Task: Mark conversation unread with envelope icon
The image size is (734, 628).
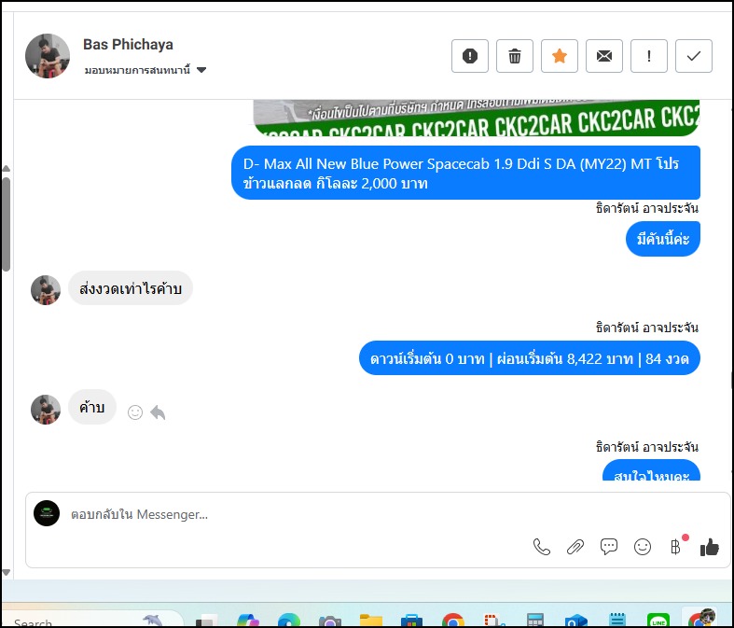Action: point(603,56)
